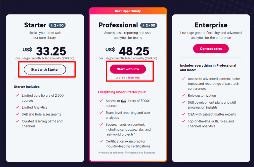Click the Best Opportunity banner
This screenshot has width=254, height=167.
(128, 11)
